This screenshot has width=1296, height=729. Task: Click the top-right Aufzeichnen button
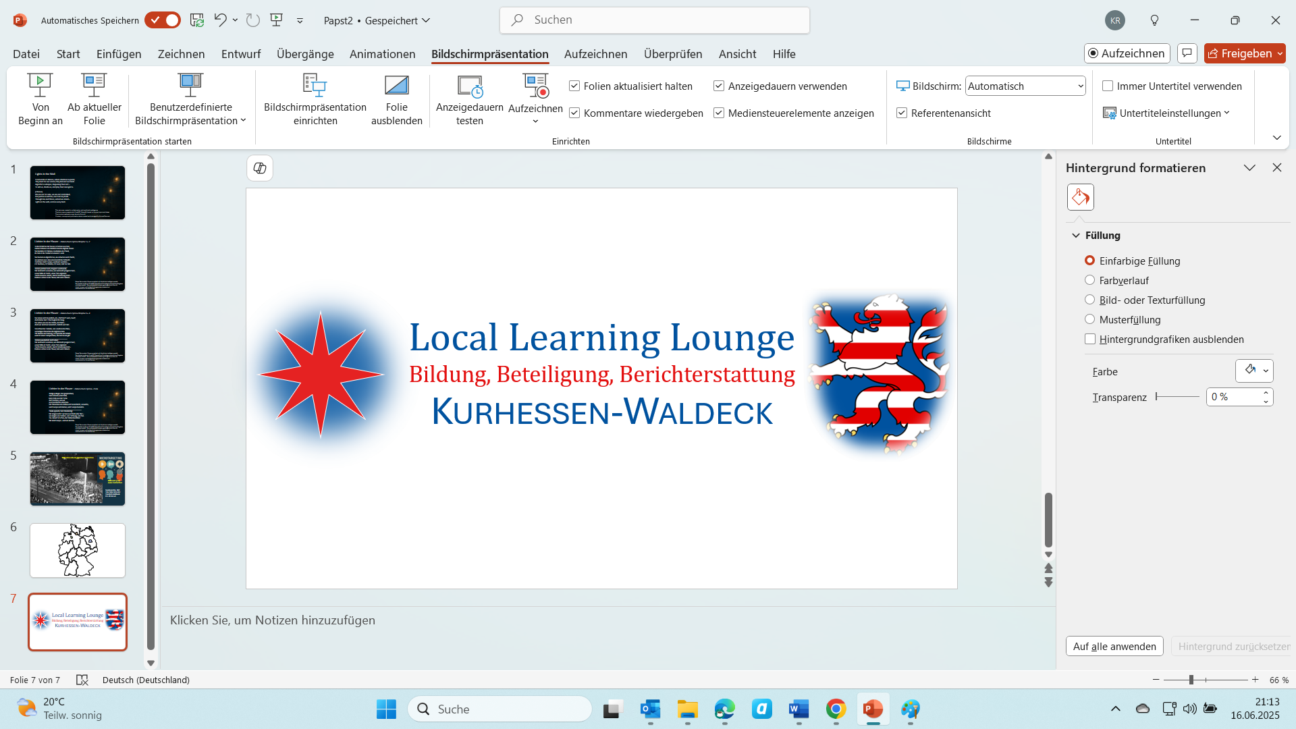pos(1127,53)
